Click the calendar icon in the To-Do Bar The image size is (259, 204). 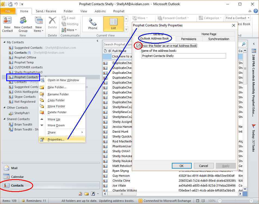tap(254, 51)
